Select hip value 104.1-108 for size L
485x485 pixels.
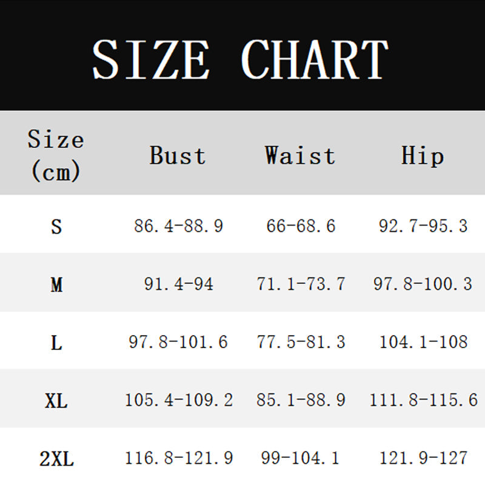point(423,342)
